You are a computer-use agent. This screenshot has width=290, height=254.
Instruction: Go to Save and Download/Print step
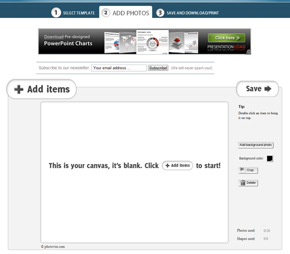(x=188, y=13)
